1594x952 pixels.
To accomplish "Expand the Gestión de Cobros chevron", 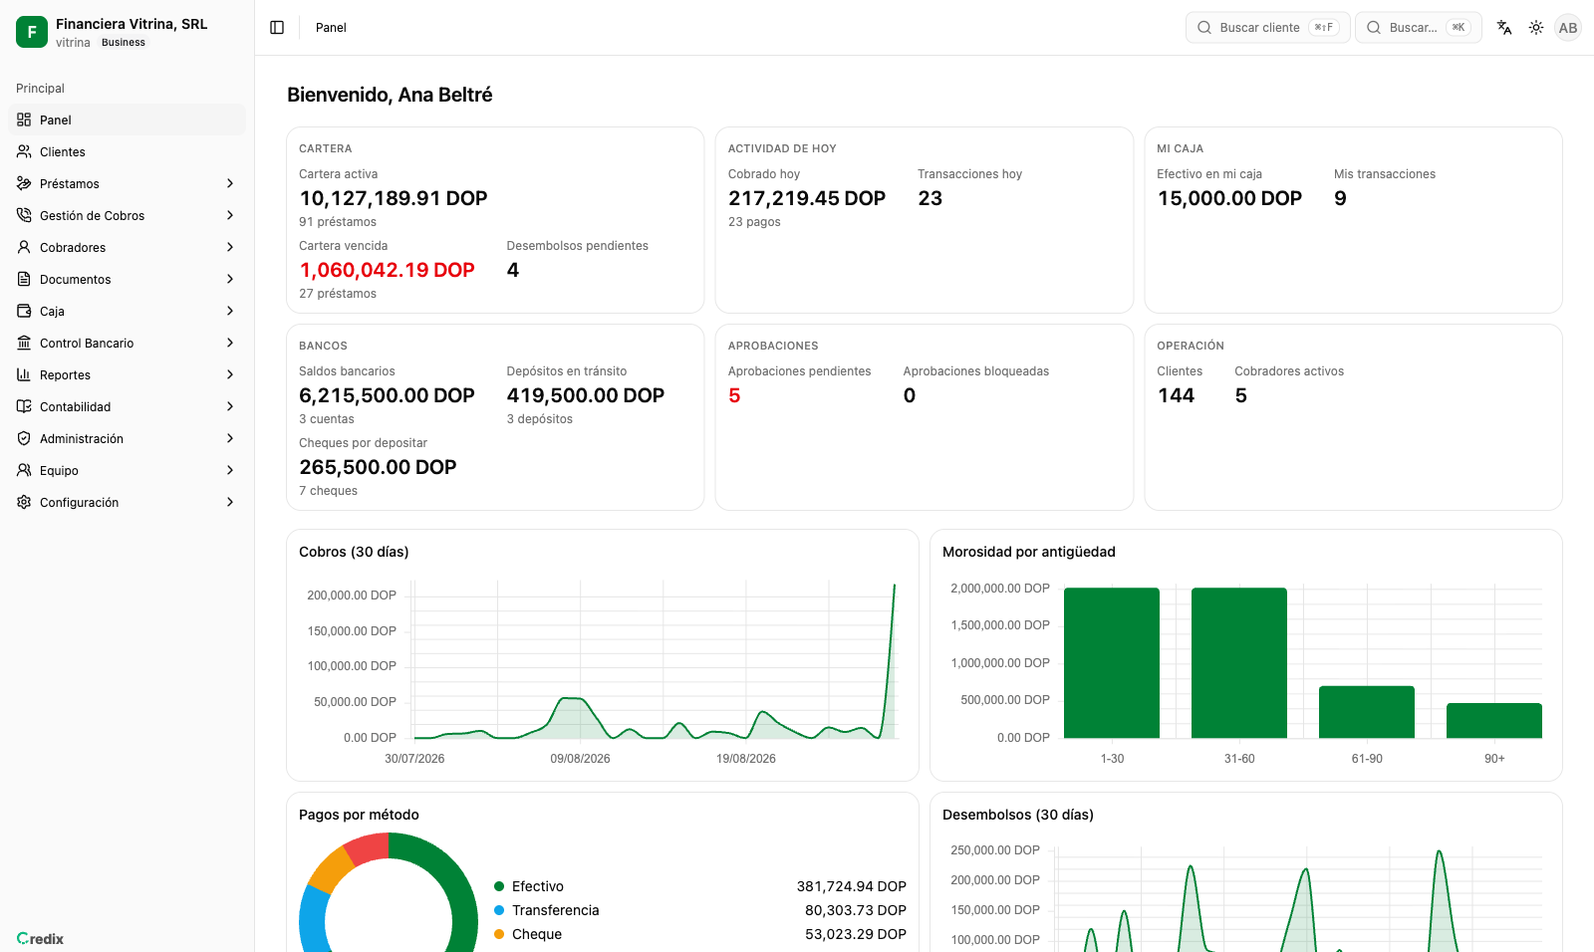I will click(230, 215).
